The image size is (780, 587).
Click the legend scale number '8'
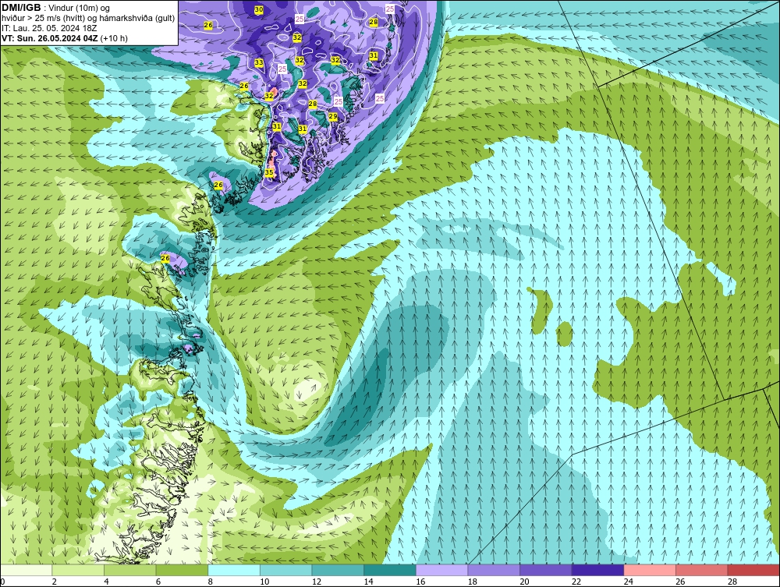point(211,582)
